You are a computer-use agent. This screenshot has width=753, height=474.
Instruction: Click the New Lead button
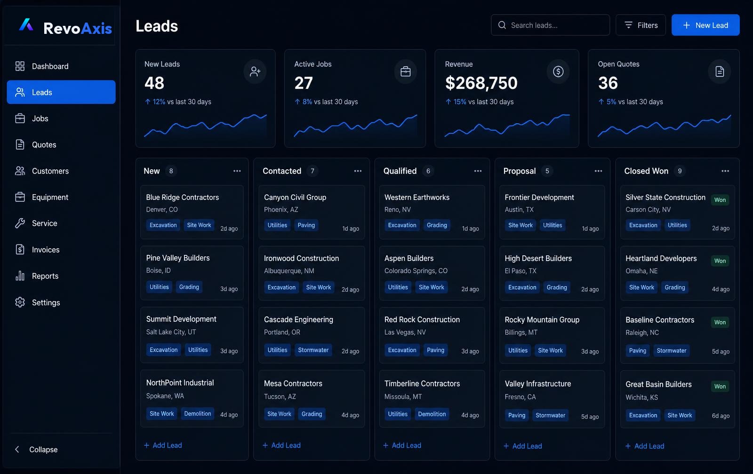(x=705, y=25)
